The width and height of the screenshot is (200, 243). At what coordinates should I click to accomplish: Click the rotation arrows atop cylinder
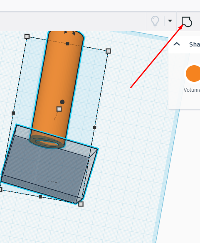(x=70, y=33)
